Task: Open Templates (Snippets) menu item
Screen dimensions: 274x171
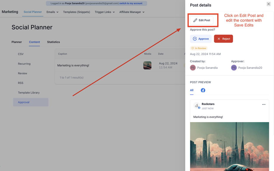Action: [x=77, y=12]
